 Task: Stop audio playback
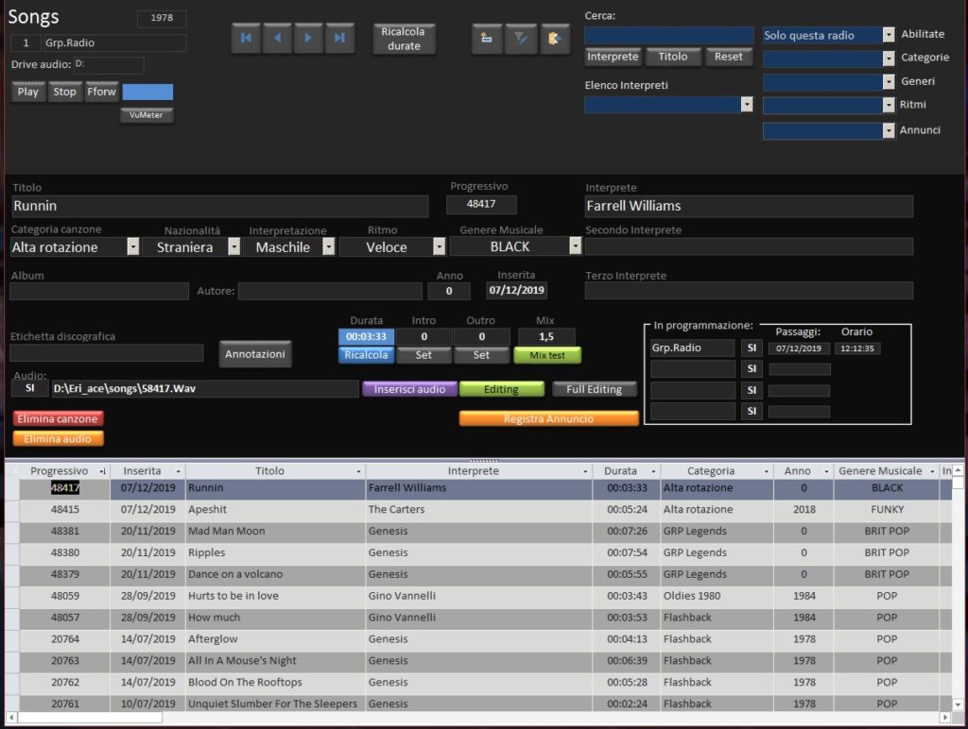[x=64, y=92]
